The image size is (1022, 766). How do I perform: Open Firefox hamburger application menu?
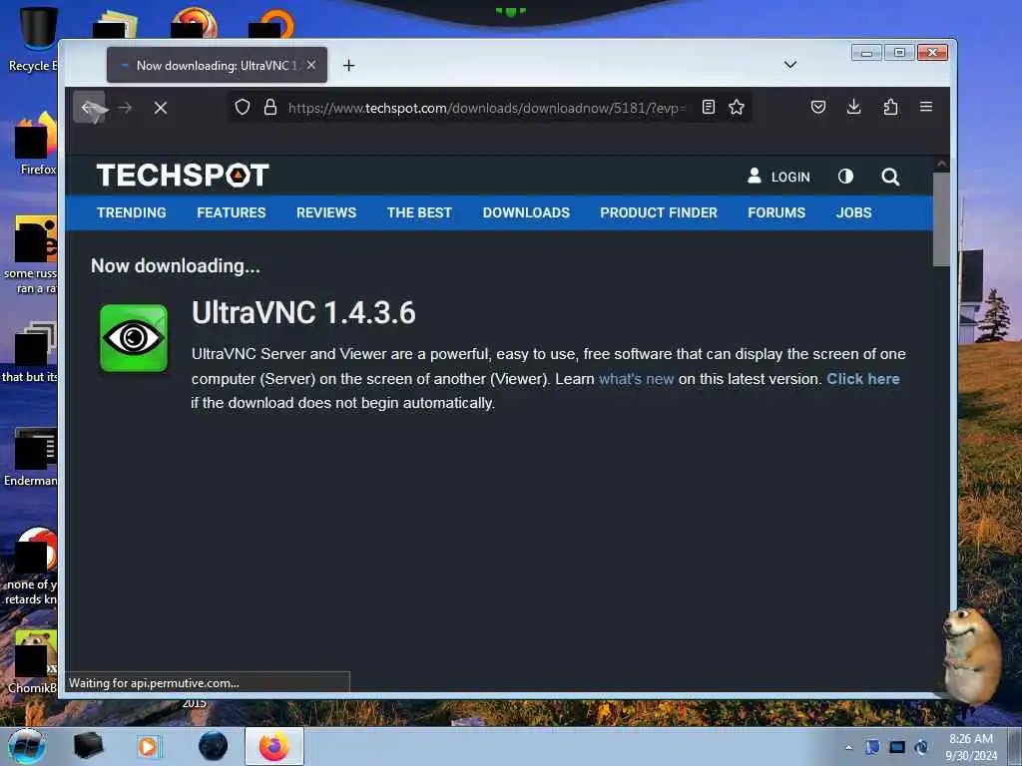click(926, 106)
